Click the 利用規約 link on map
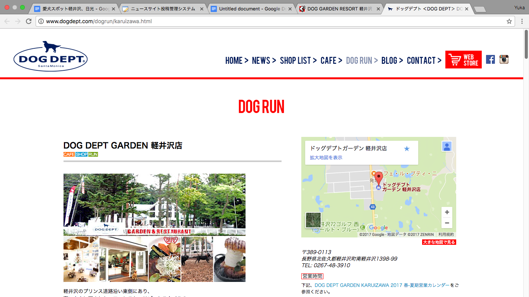529x297 pixels. (446, 235)
